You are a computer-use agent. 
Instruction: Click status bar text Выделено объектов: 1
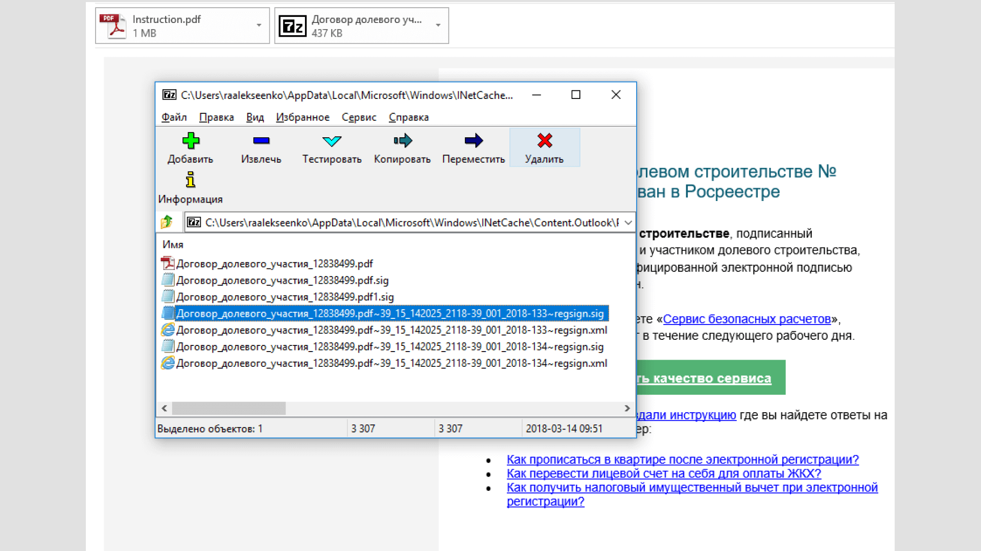point(210,429)
